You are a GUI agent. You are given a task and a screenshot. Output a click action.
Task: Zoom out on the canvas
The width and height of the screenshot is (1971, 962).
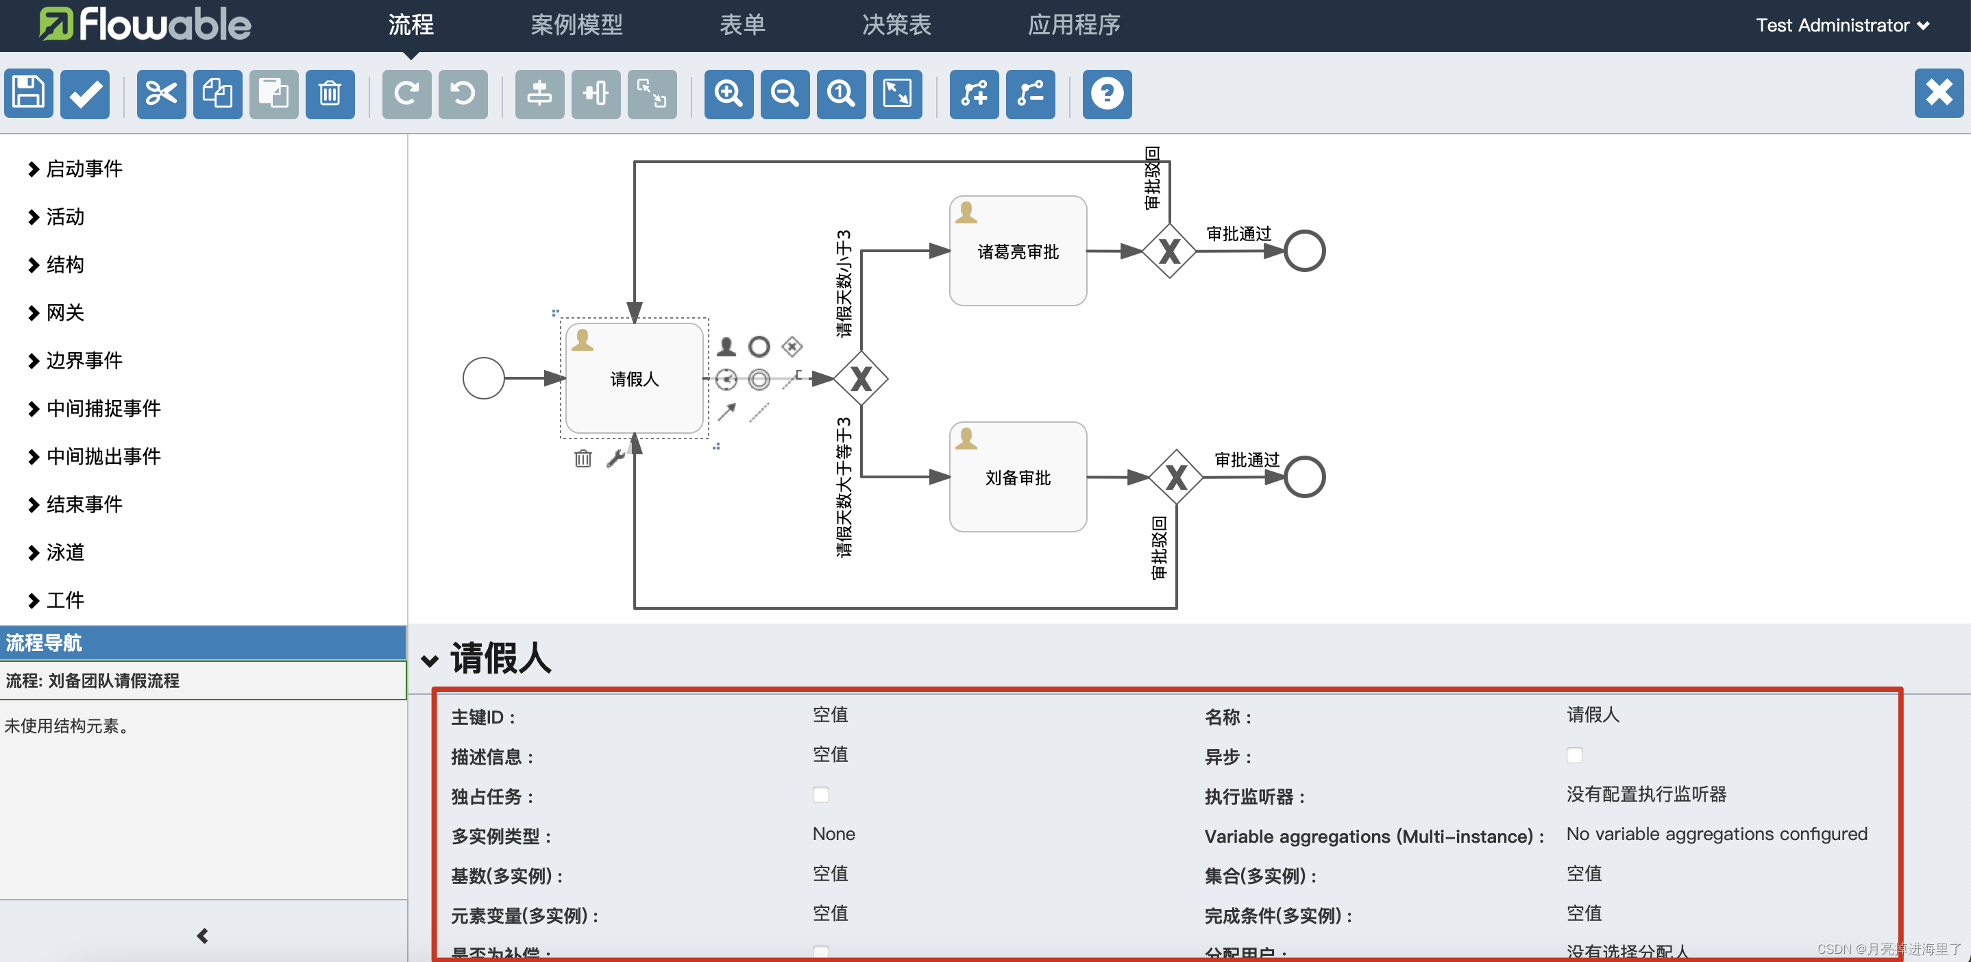(x=785, y=93)
